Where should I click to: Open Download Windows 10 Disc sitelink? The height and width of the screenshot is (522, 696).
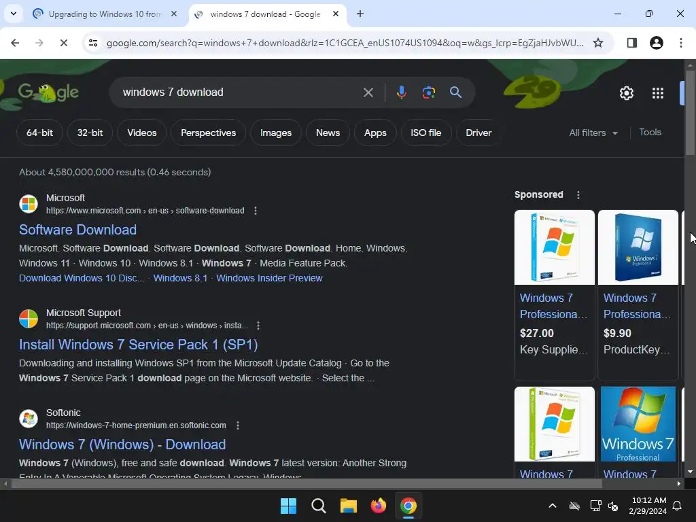(x=82, y=278)
